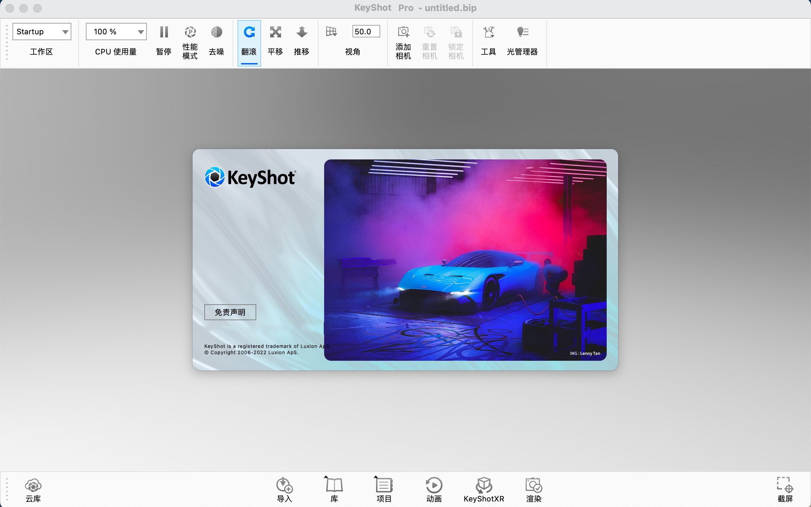The image size is (811, 507).
Task: Open the 云库 cloud library
Action: [33, 490]
